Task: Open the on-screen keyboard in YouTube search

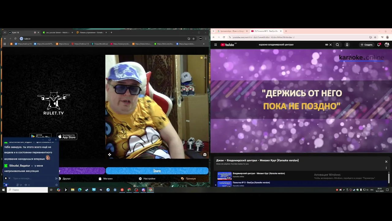Action: click(326, 45)
